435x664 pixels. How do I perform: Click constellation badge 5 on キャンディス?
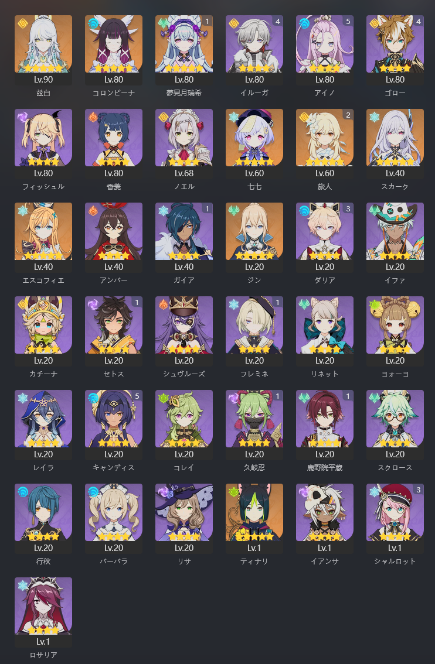137,396
